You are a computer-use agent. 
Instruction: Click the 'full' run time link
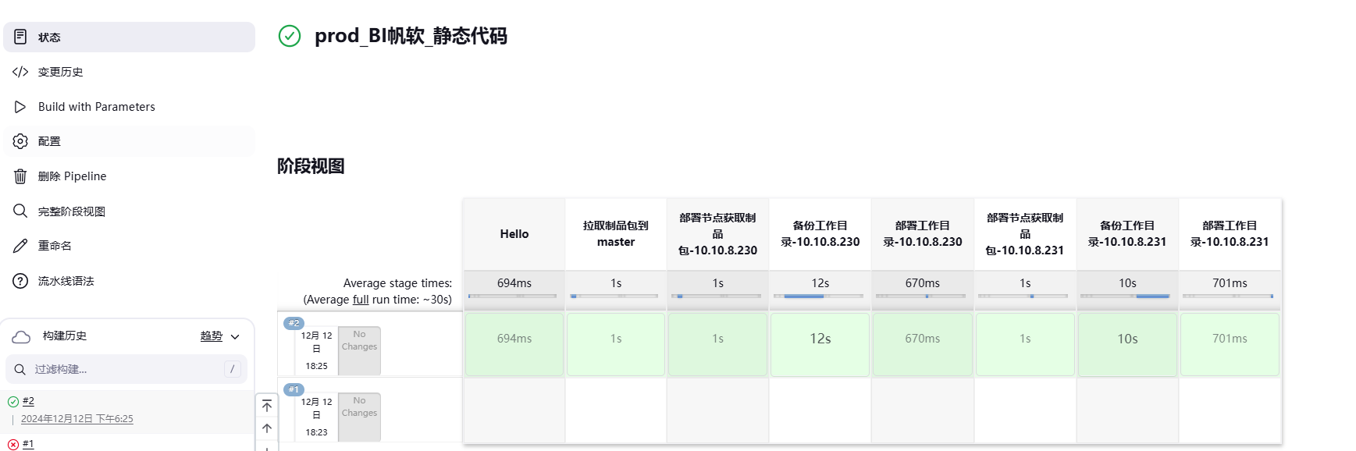pyautogui.click(x=361, y=300)
